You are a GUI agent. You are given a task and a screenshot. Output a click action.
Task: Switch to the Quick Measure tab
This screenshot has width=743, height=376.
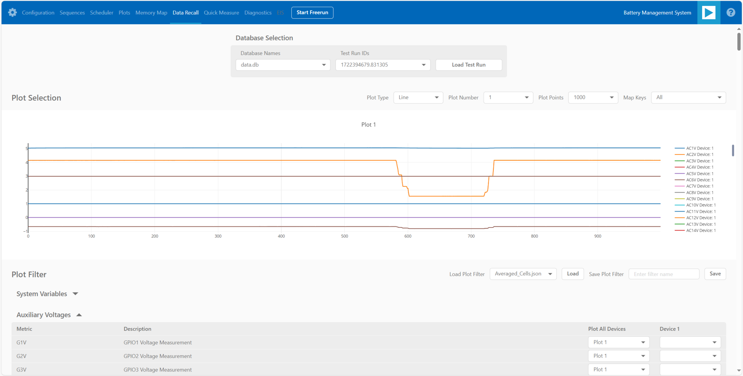(221, 12)
